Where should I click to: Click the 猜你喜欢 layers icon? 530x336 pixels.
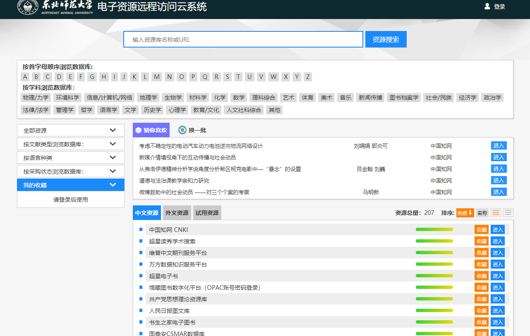pos(138,130)
